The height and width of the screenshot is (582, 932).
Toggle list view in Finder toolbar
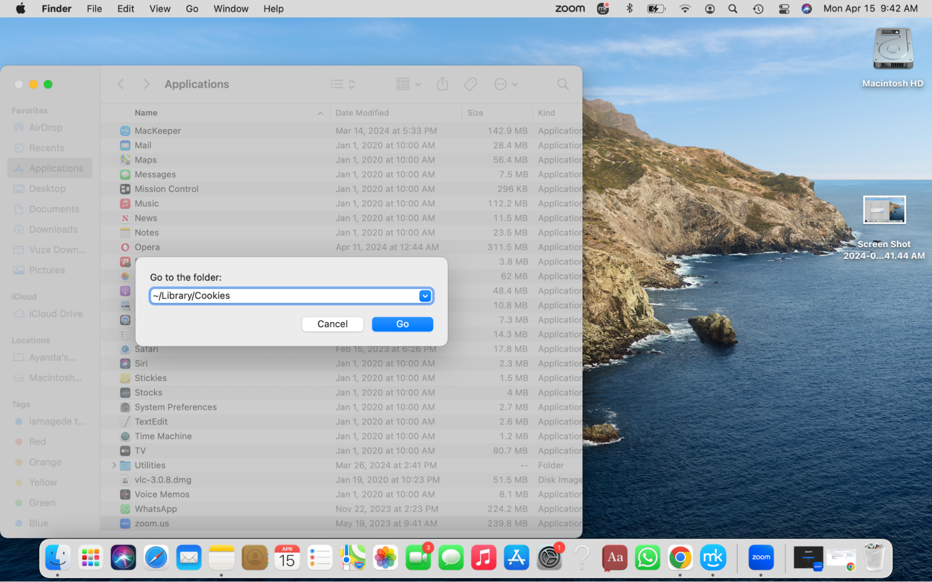pyautogui.click(x=337, y=84)
